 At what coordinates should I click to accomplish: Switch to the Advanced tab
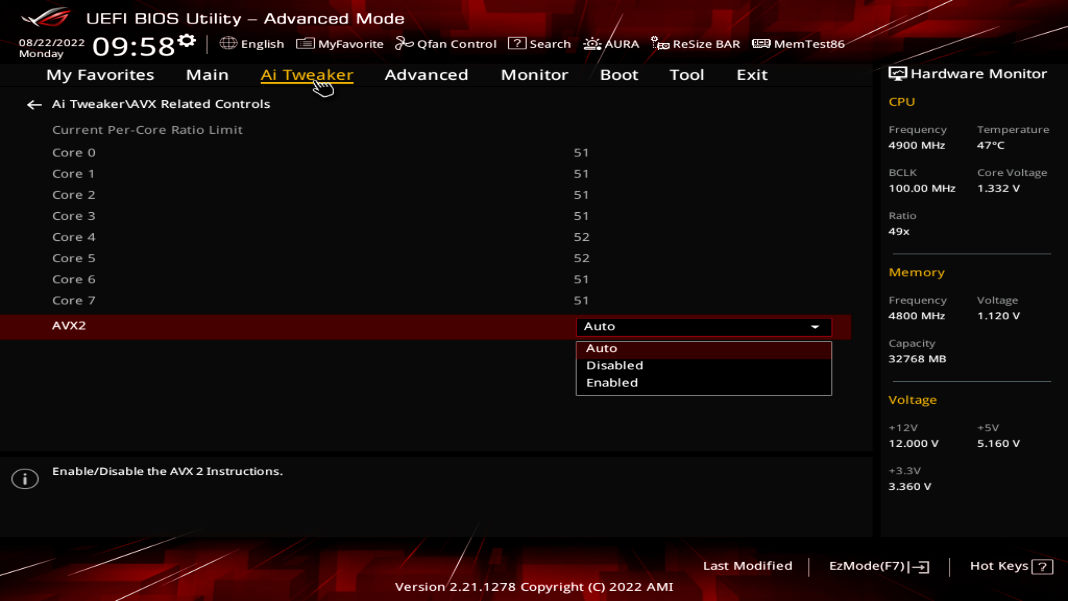click(x=426, y=75)
